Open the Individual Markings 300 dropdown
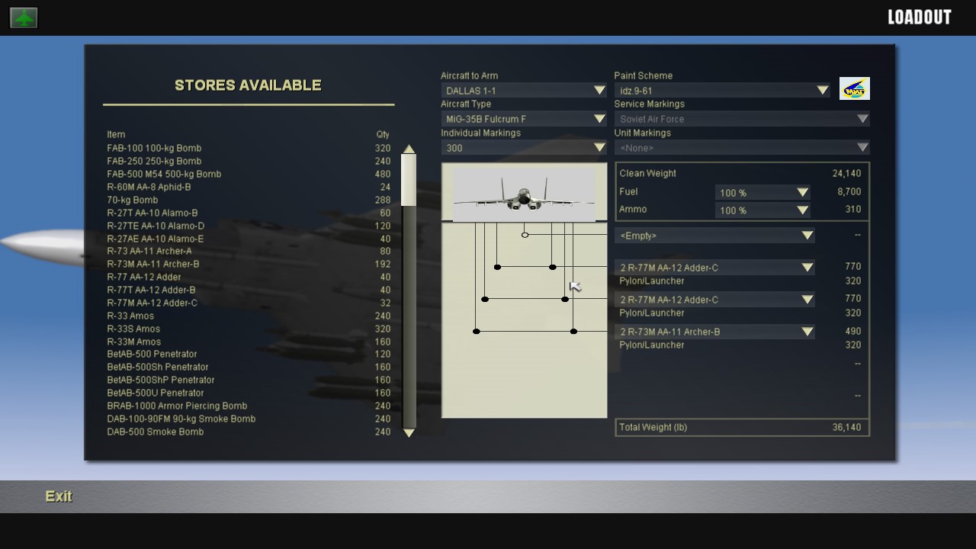 pyautogui.click(x=524, y=148)
